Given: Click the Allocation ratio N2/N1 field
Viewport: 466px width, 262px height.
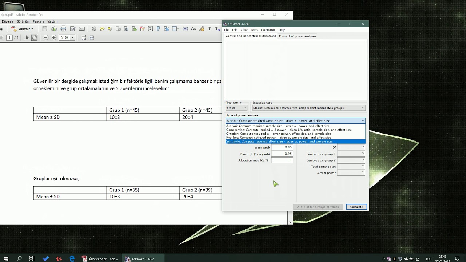Looking at the screenshot, I should tap(282, 160).
